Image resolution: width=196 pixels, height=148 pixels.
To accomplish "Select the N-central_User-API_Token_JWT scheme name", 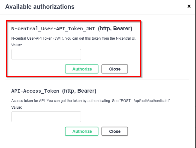I will coord(53,29).
